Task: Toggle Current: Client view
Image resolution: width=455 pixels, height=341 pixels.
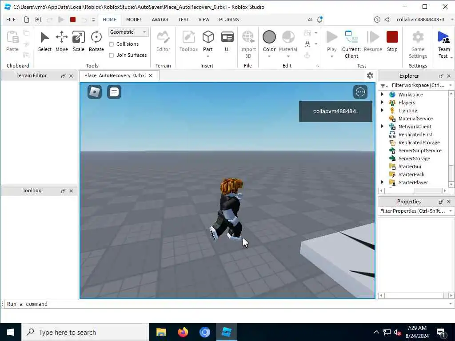Action: coord(351,45)
